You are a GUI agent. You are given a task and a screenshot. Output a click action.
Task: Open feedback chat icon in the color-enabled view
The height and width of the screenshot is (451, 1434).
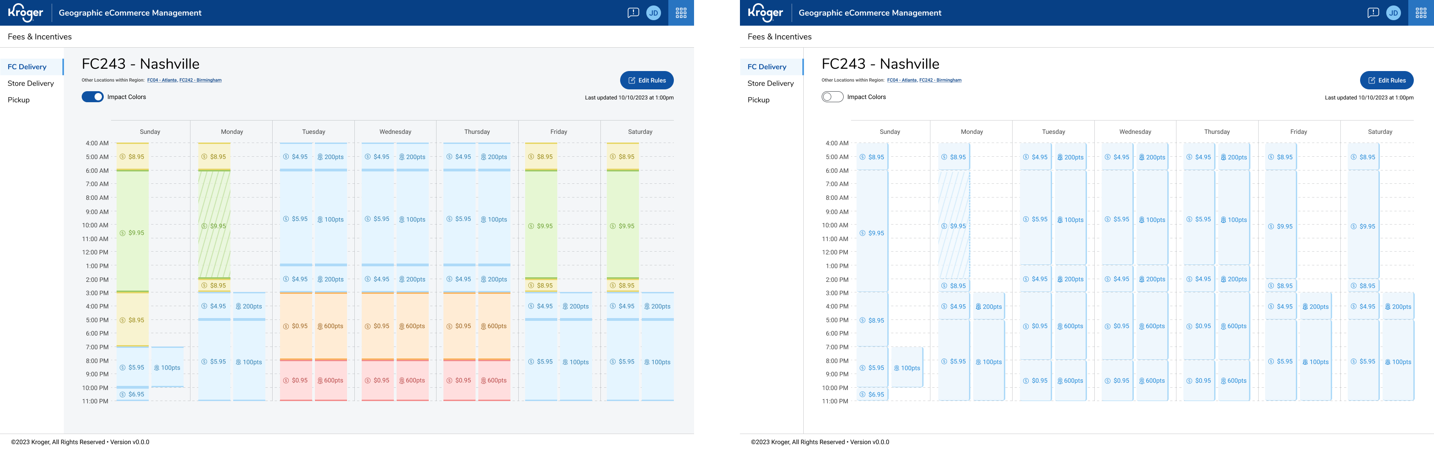(633, 13)
